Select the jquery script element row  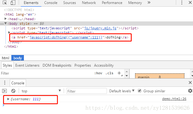(x=75, y=28)
